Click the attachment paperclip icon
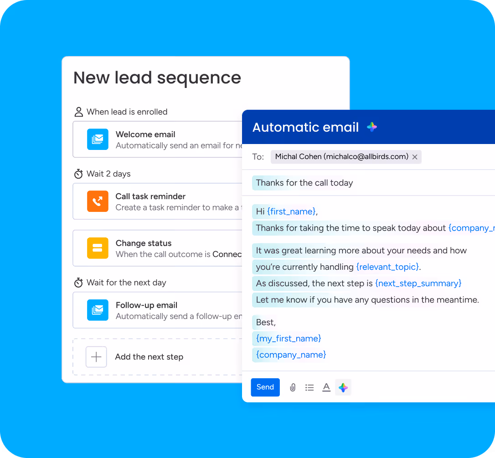Image resolution: width=495 pixels, height=458 pixels. (x=293, y=387)
